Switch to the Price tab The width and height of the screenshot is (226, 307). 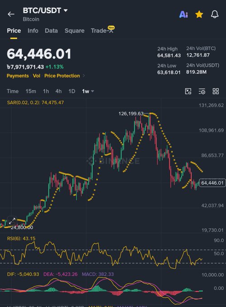coord(14,31)
